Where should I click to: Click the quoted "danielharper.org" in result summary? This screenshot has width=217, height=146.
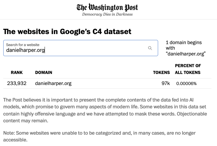pyautogui.click(x=185, y=54)
